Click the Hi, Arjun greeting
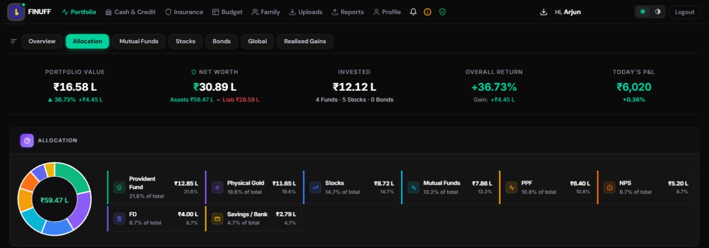709x248 pixels. (x=568, y=12)
